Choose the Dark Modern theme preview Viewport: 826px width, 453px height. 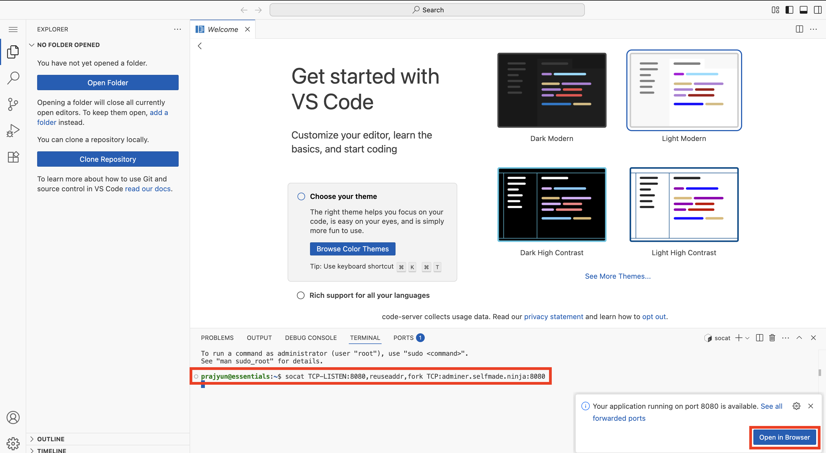point(552,90)
